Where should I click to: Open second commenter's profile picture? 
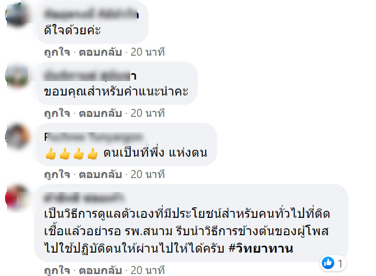[x=17, y=76]
